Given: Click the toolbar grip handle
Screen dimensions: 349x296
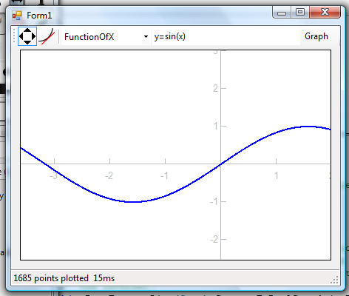Looking at the screenshot, I should [x=14, y=36].
